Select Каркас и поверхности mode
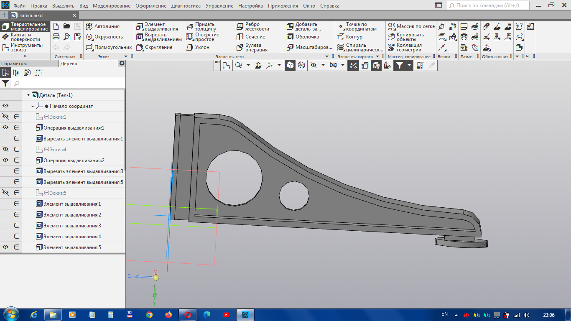Screen dimensions: 571x321 [x=25, y=37]
